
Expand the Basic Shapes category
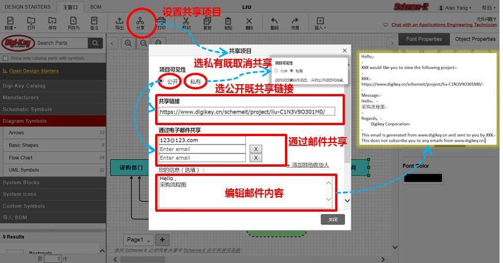point(54,145)
